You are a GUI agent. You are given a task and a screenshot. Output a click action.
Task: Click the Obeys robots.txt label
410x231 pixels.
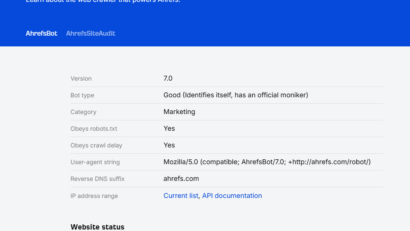pos(94,129)
